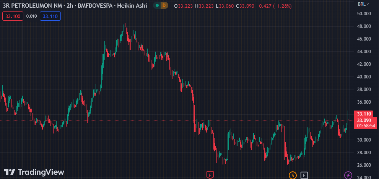Click the orange S split marker

(293, 175)
